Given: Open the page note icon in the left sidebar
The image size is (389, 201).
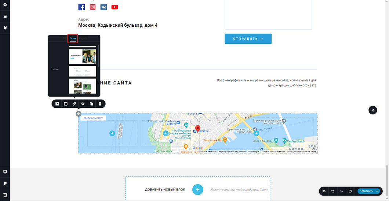Looking at the screenshot, I should click(5, 183).
